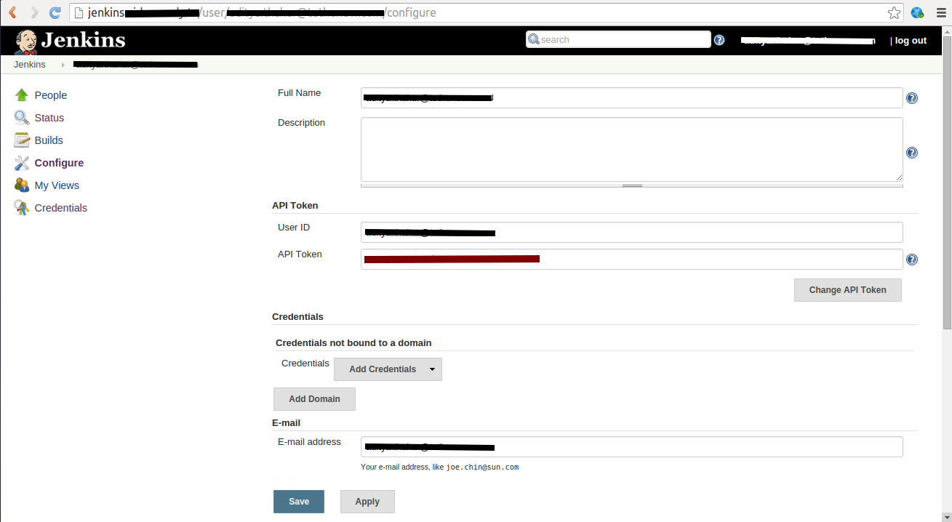Open the browser hamburger menu
This screenshot has height=522, width=952.
[x=941, y=12]
